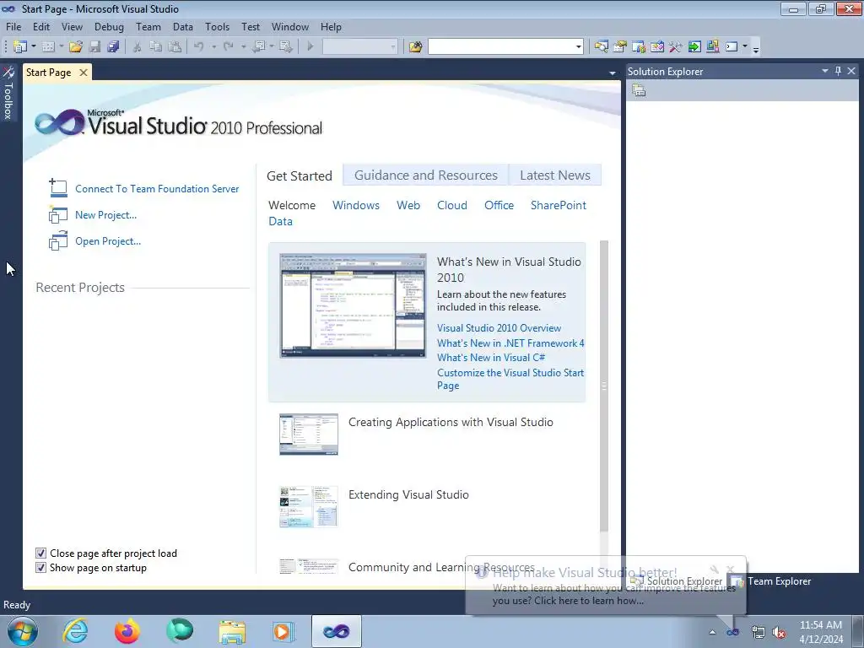Select the SharePoint category link

coord(559,205)
